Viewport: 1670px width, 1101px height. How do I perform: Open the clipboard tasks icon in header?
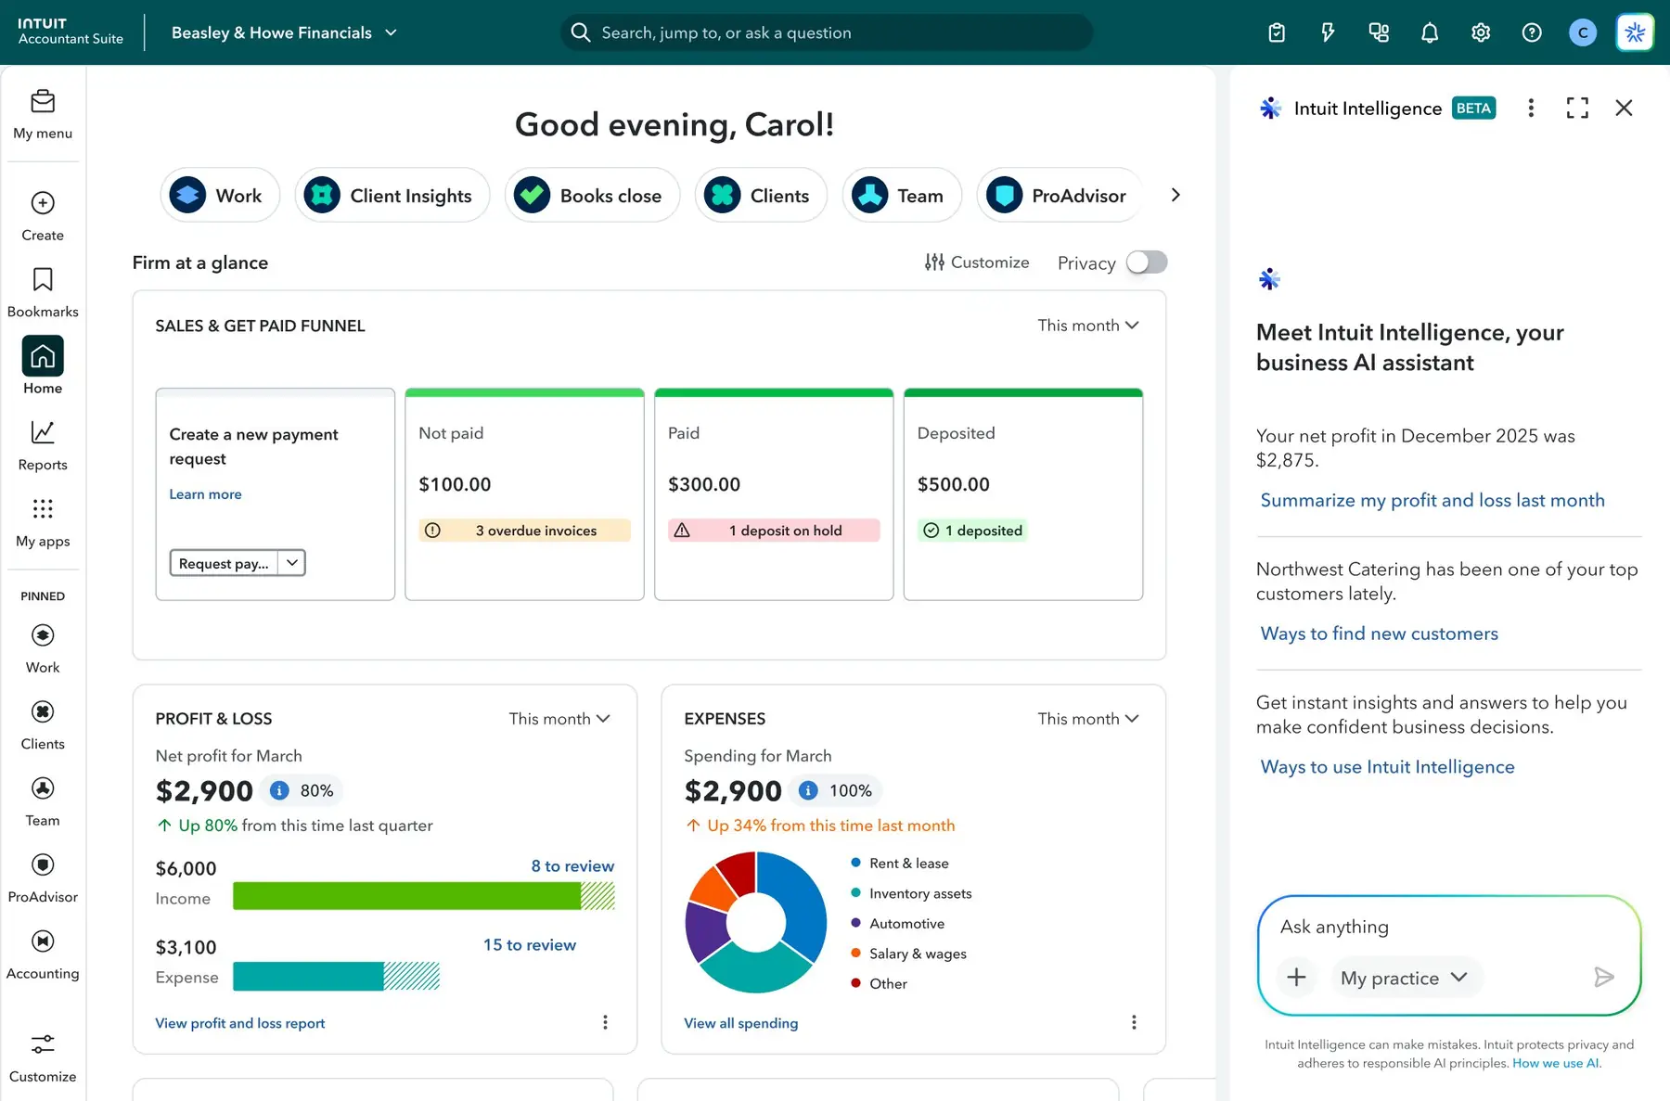click(x=1277, y=32)
